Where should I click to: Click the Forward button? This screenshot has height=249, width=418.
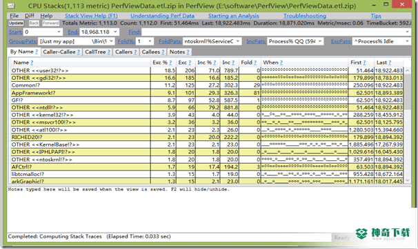pos(50,23)
